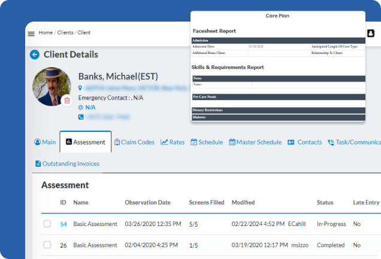Sort by Observation Date column header
Screen dimensions: 381x259
point(147,203)
